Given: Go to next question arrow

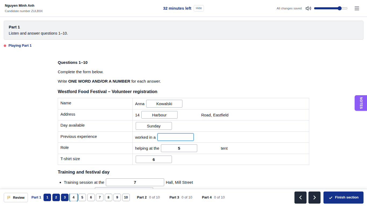Looking at the screenshot, I should tap(314, 197).
